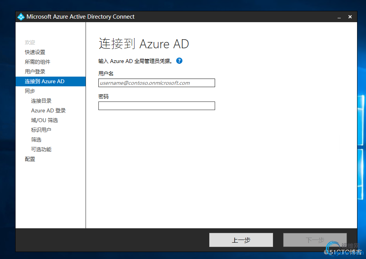The image size is (366, 259).
Task: Choose 域/OU 筛选 in the sidebar
Action: (x=44, y=120)
